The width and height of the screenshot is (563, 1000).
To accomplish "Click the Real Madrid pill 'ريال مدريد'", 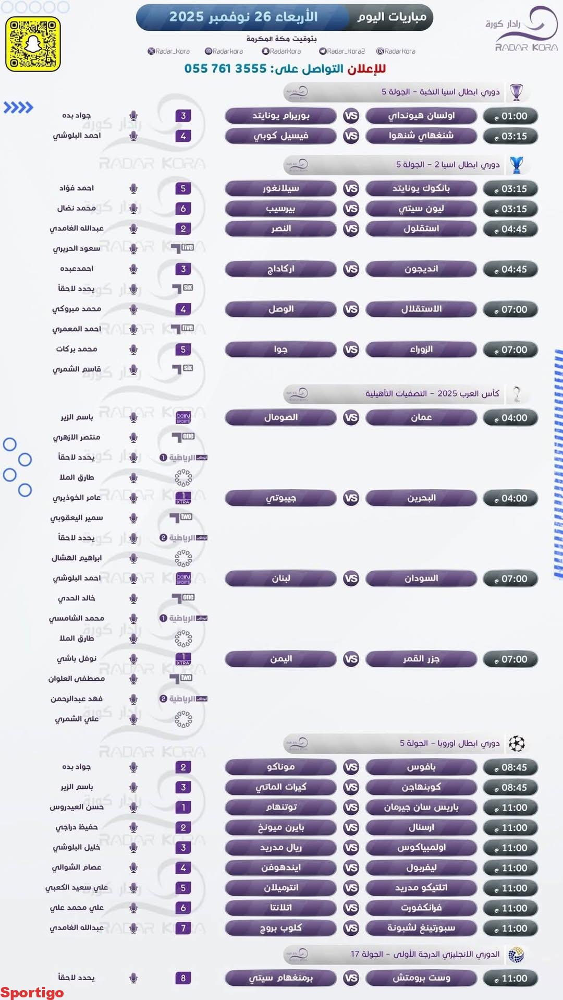I will [280, 848].
